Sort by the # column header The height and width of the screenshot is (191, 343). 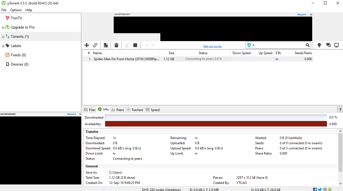pos(87,53)
